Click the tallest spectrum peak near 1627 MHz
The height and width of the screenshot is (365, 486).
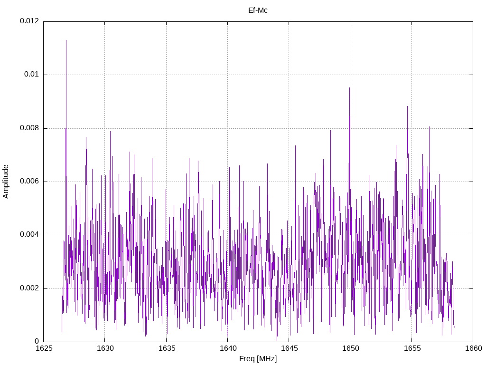tap(66, 40)
